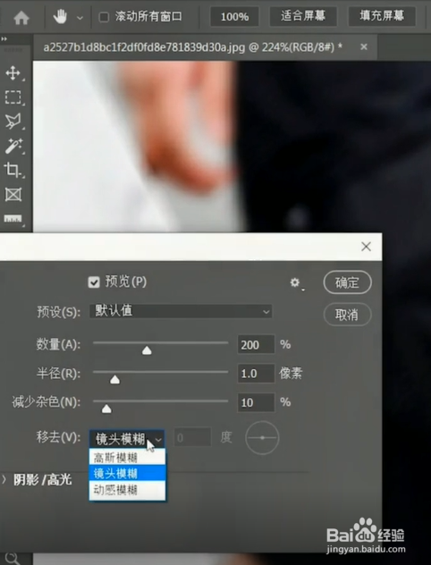Viewport: 431px width, 565px height.
Task: Open the Hand tool preset dropdown arrow
Action: (80, 17)
